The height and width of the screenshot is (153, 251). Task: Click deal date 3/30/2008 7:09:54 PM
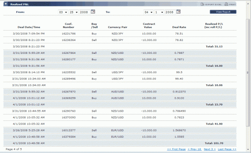pos(29,34)
